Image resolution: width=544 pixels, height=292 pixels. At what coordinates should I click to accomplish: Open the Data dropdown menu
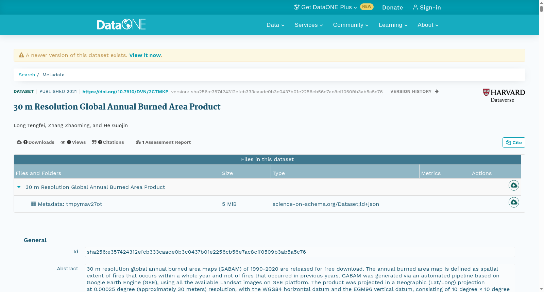click(x=275, y=25)
